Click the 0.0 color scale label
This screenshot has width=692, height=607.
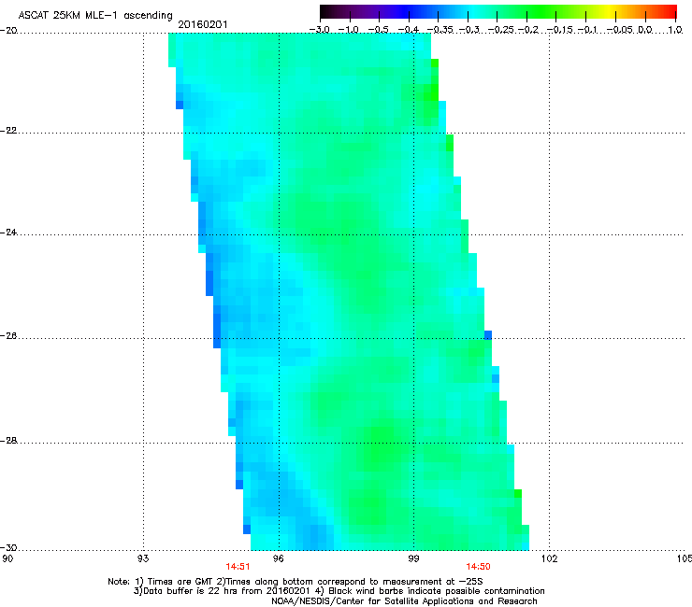[x=645, y=30]
